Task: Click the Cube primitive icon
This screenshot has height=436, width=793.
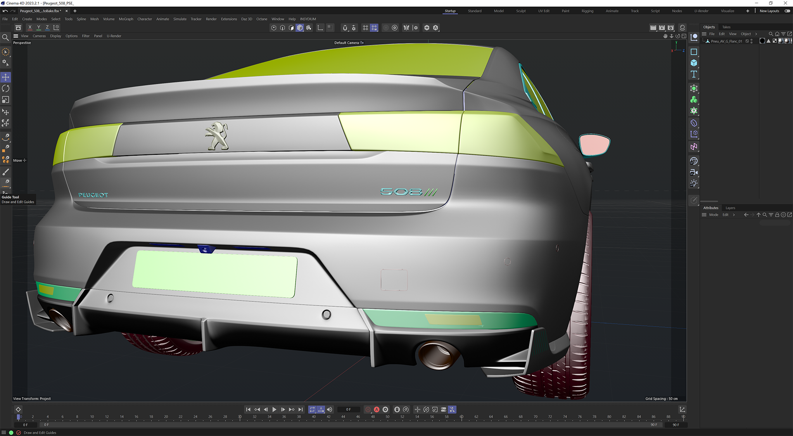Action: (x=694, y=63)
